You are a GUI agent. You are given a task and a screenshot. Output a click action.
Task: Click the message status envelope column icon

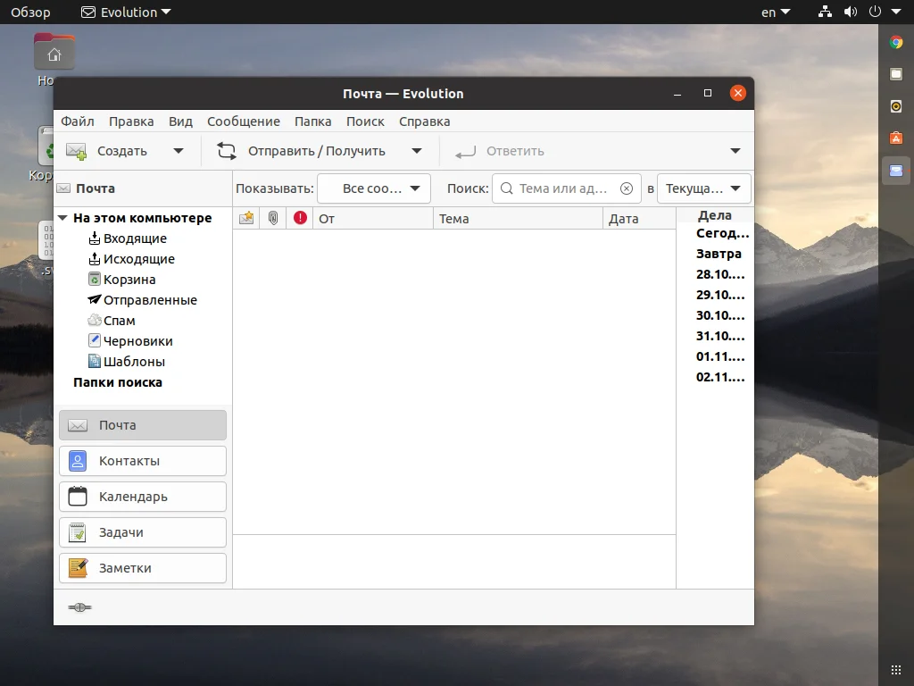tap(246, 218)
